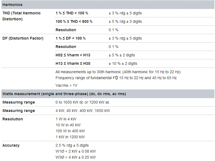Click the 100 % ≤ THD < 600 % row
This screenshot has width=215, height=161.
pyautogui.click(x=134, y=21)
